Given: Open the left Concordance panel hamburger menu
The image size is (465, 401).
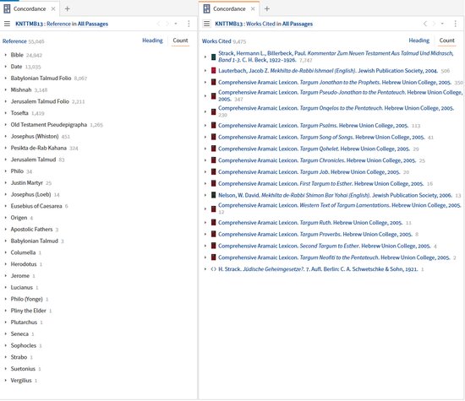Looking at the screenshot, I should 7,24.
